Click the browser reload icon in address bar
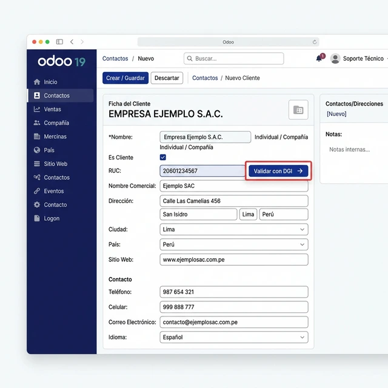Screen dimensions: 388x388 (x=315, y=42)
